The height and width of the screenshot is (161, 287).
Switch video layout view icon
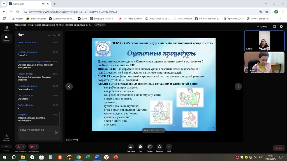pos(274,27)
